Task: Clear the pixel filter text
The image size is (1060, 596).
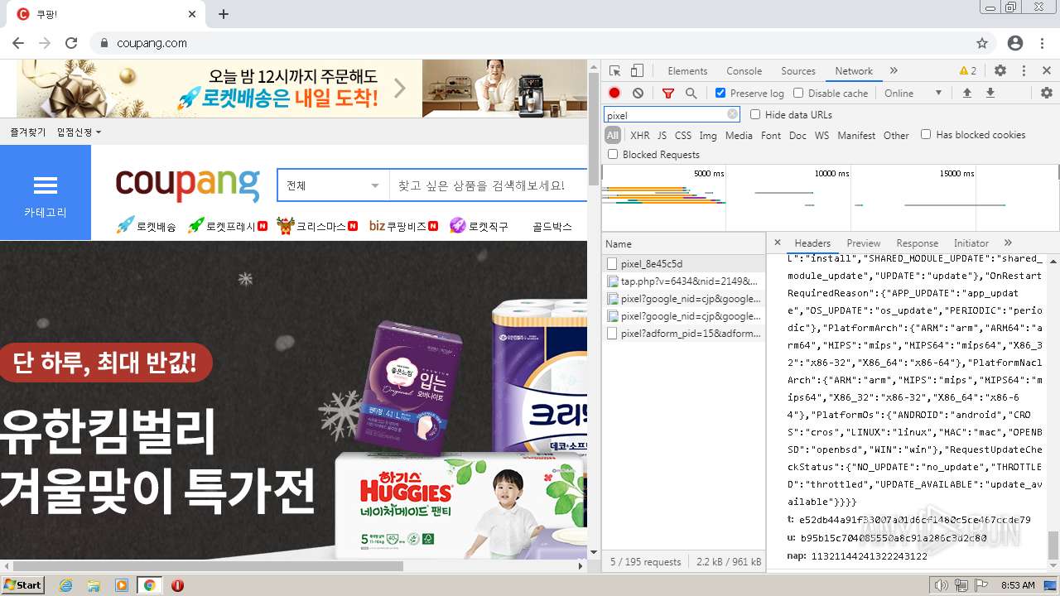Action: click(732, 115)
